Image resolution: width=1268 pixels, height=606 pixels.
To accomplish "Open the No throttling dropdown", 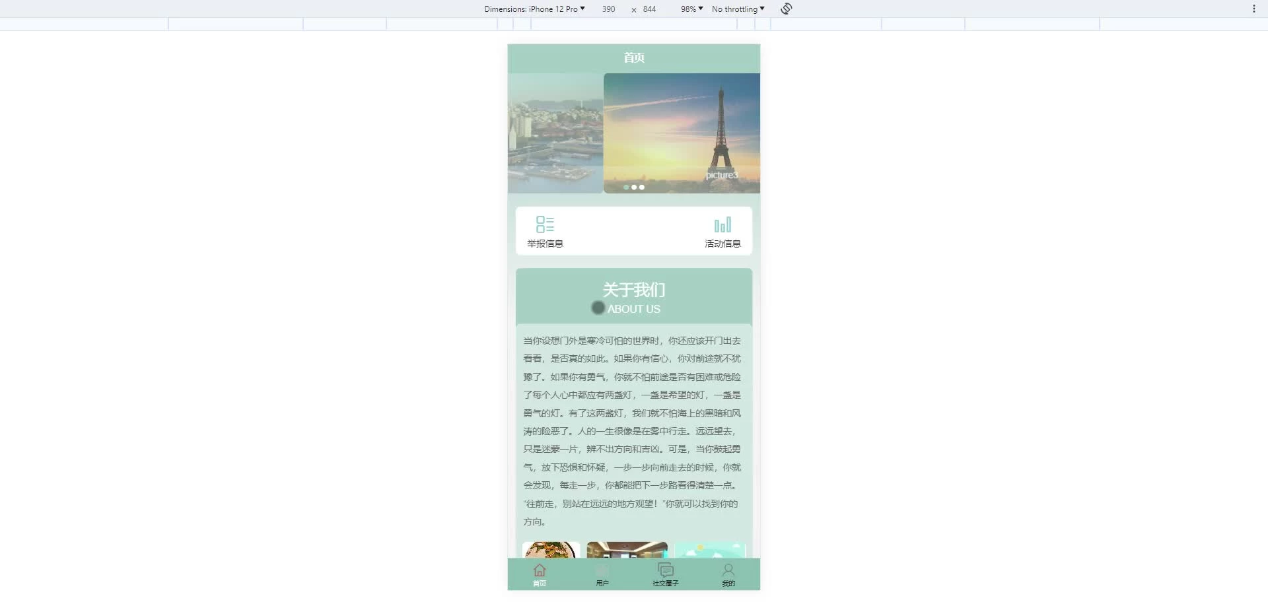I will (738, 9).
